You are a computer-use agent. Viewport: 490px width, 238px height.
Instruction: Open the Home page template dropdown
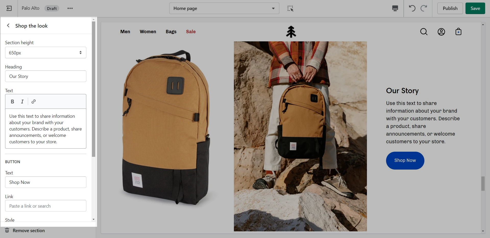tap(224, 8)
